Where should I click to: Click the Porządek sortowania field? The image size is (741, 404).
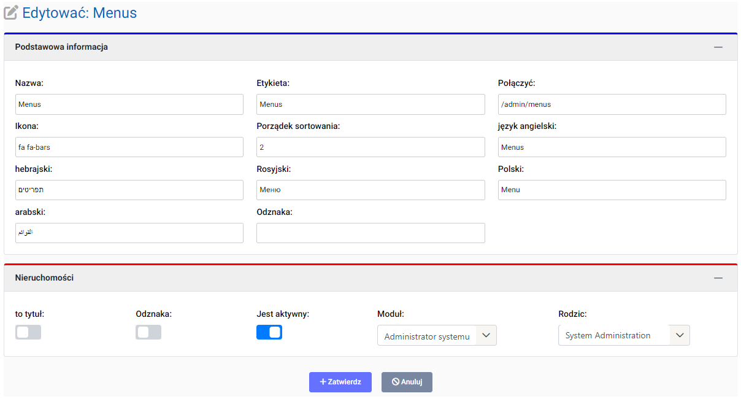pyautogui.click(x=370, y=147)
